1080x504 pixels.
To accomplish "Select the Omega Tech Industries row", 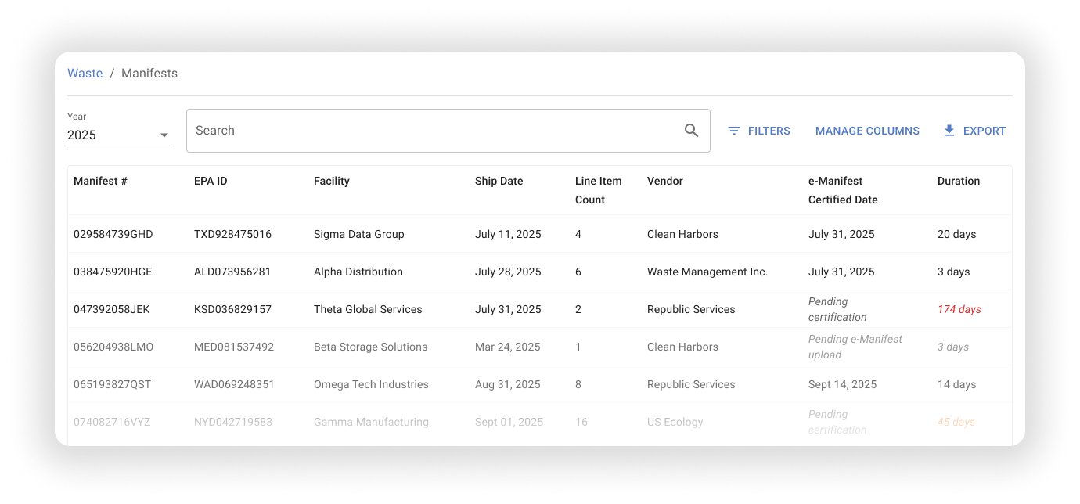I will click(371, 384).
